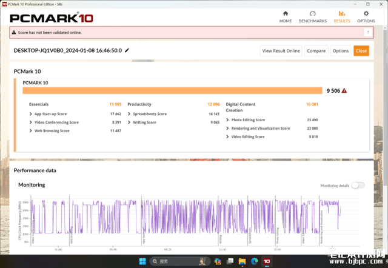Open the BENCHMARKS tab

point(313,17)
